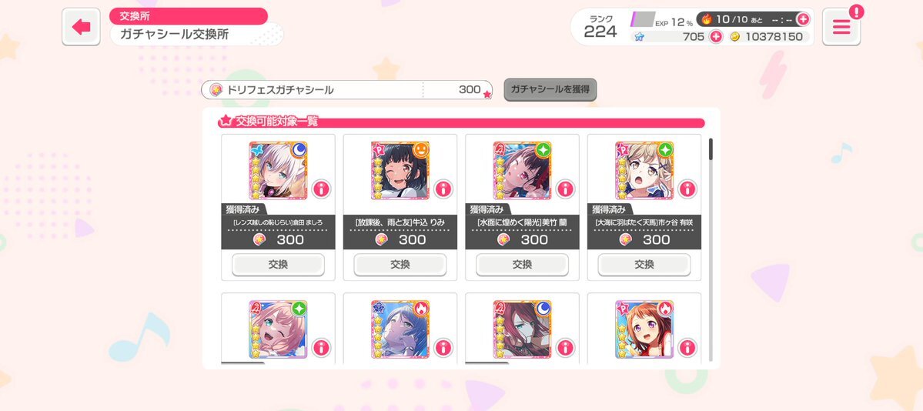Select the second-row dark red-haired card thumbnail

522,329
